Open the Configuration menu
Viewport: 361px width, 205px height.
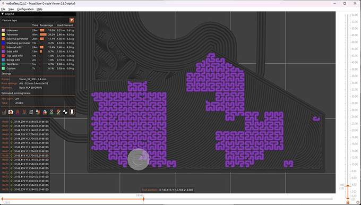point(25,9)
